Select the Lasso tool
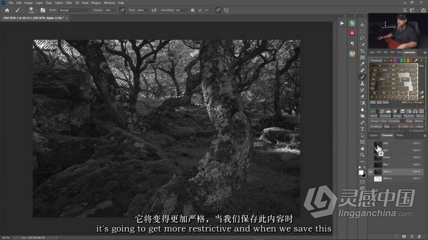Image resolution: width=428 pixels, height=240 pixels. coord(362,37)
